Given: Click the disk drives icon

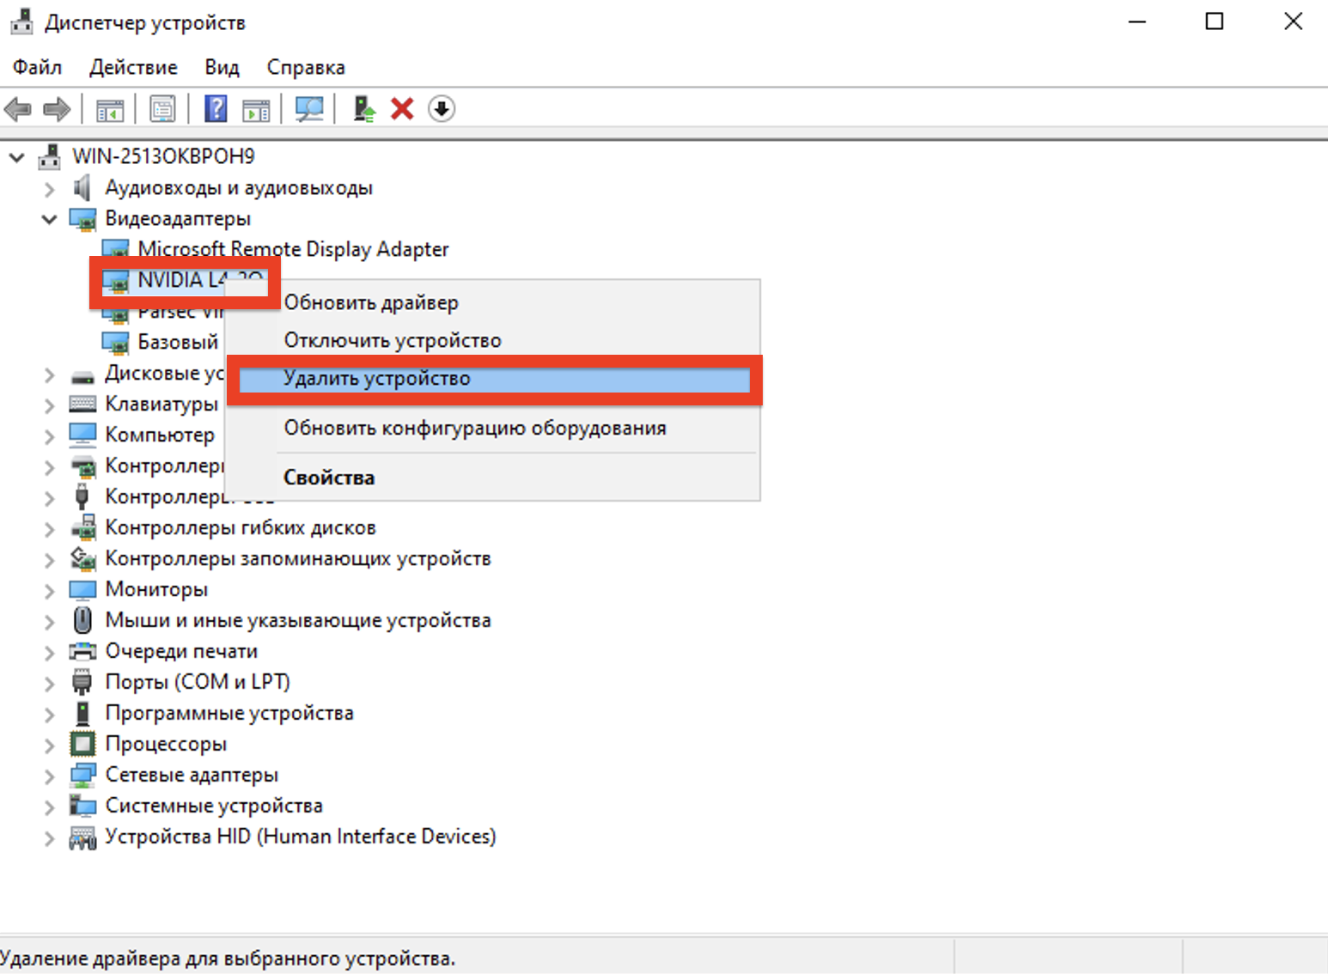Looking at the screenshot, I should pos(83,375).
